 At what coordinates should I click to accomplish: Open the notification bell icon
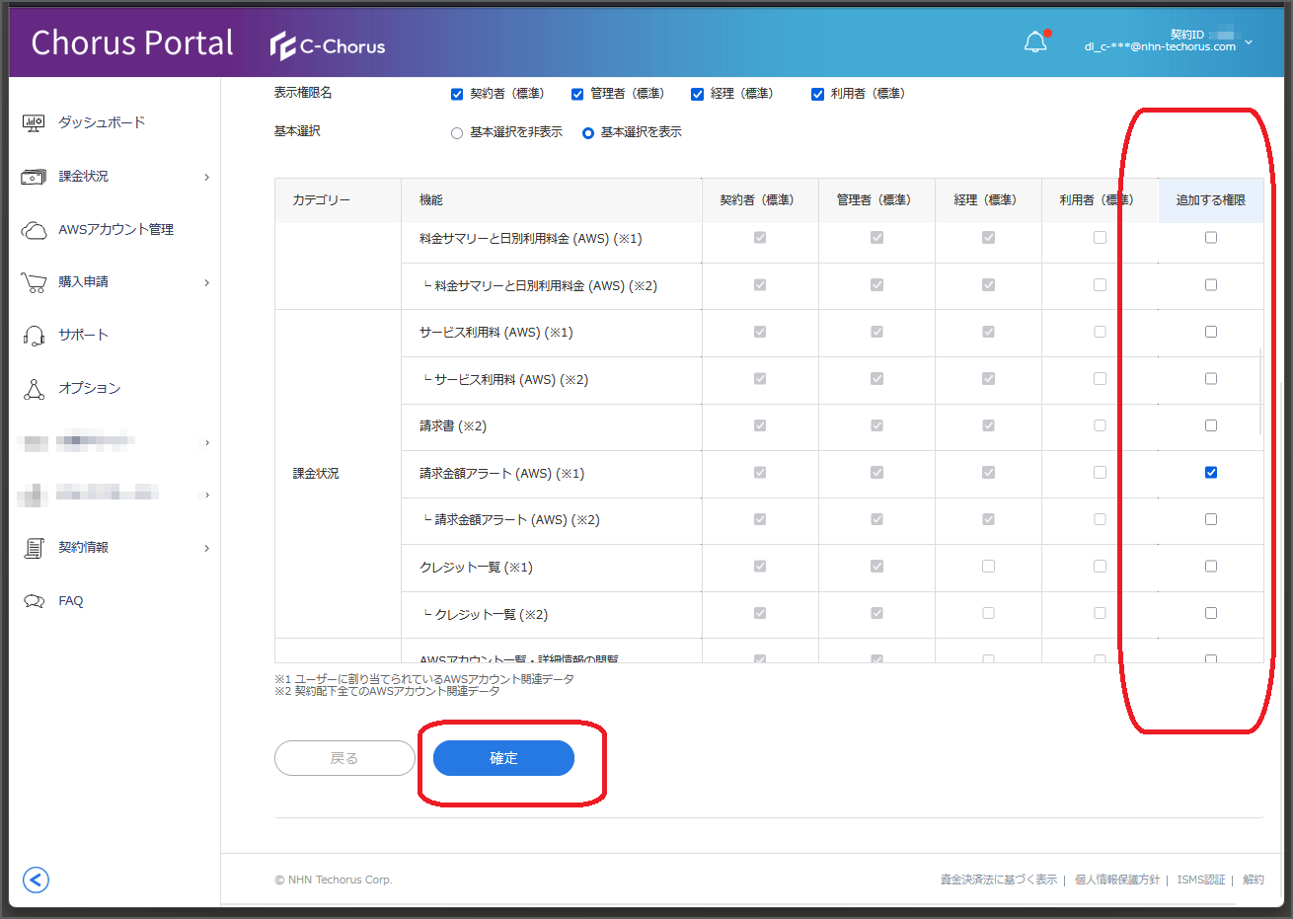point(1034,42)
